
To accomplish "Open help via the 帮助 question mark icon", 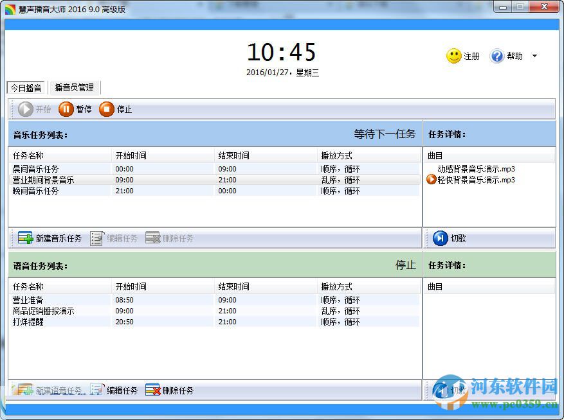I will point(497,56).
